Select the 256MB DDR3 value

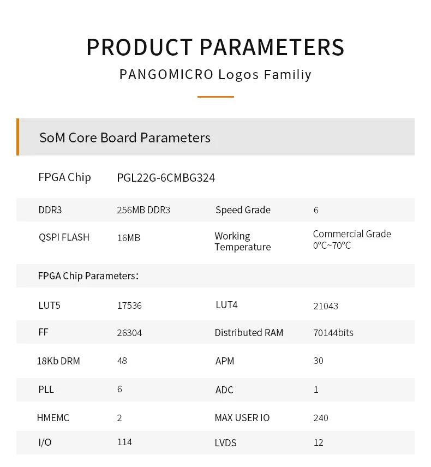pyautogui.click(x=143, y=210)
